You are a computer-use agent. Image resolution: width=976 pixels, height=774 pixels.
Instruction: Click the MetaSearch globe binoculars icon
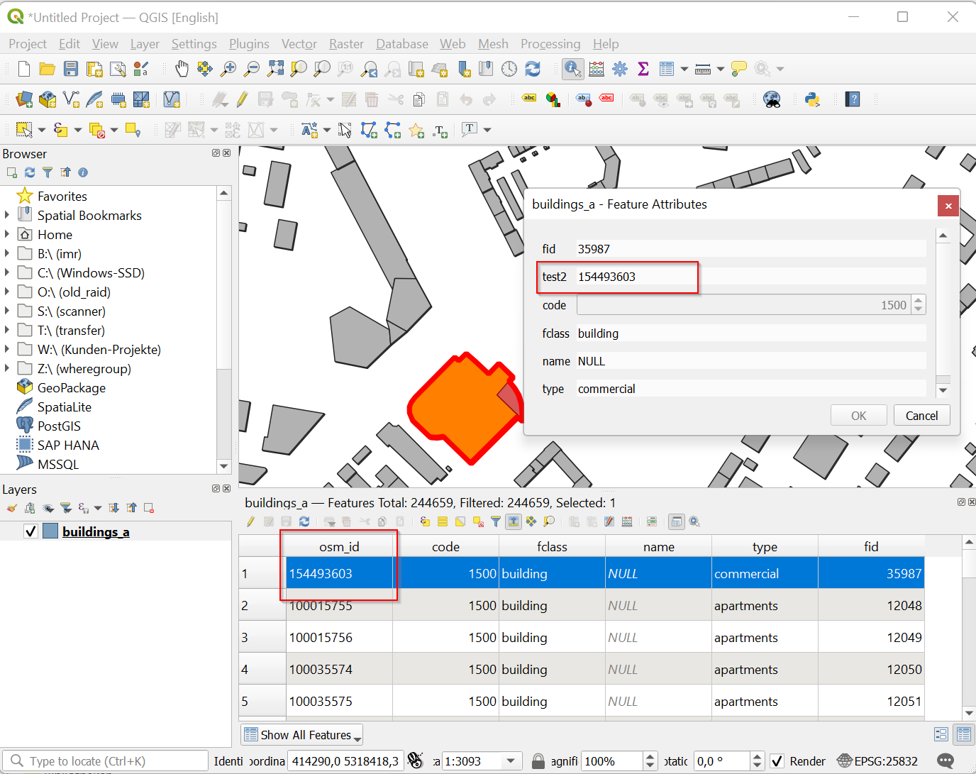772,99
